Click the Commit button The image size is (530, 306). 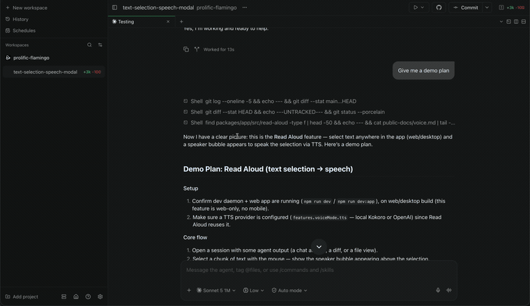tap(466, 8)
